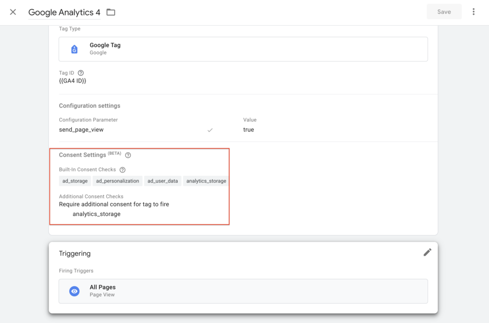Click the folder icon next to tag name
The image size is (489, 323).
pos(111,12)
